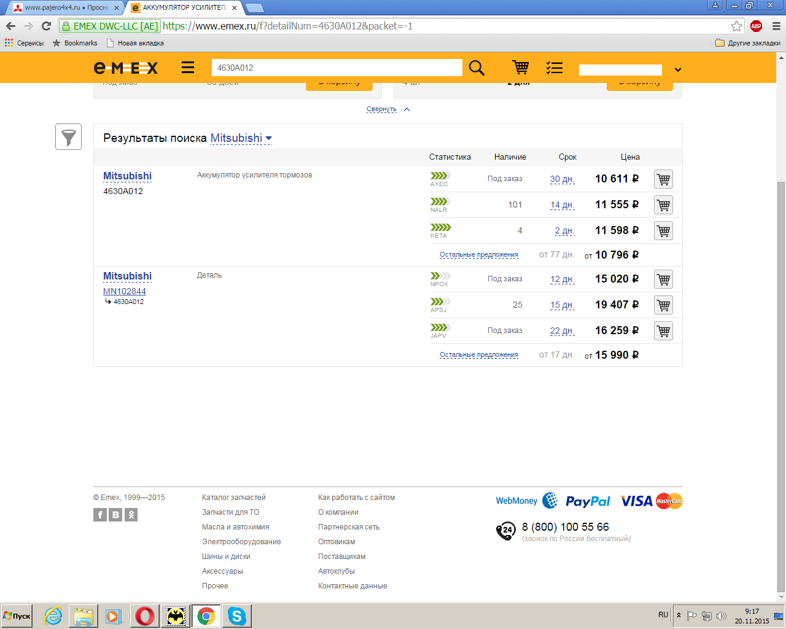This screenshot has height=629, width=786.
Task: Open the shopping cart in the header
Action: (521, 67)
